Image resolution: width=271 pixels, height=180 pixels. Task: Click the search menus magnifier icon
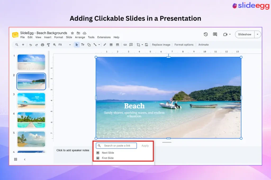[x=17, y=45]
